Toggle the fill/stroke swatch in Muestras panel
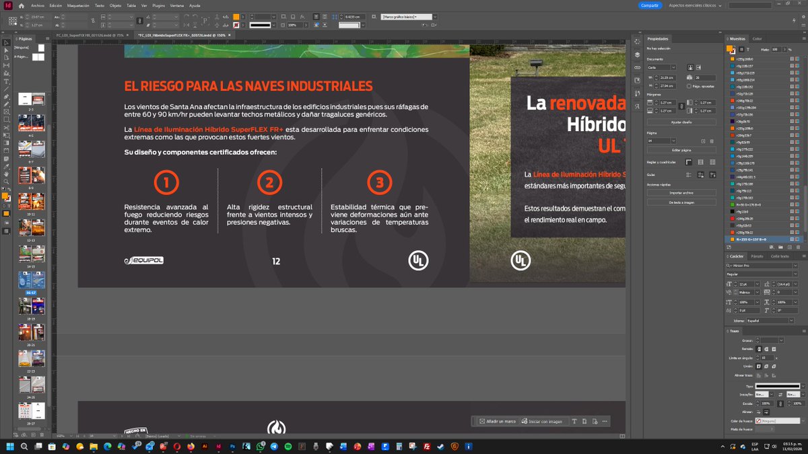The height and width of the screenshot is (454, 808). click(x=731, y=50)
